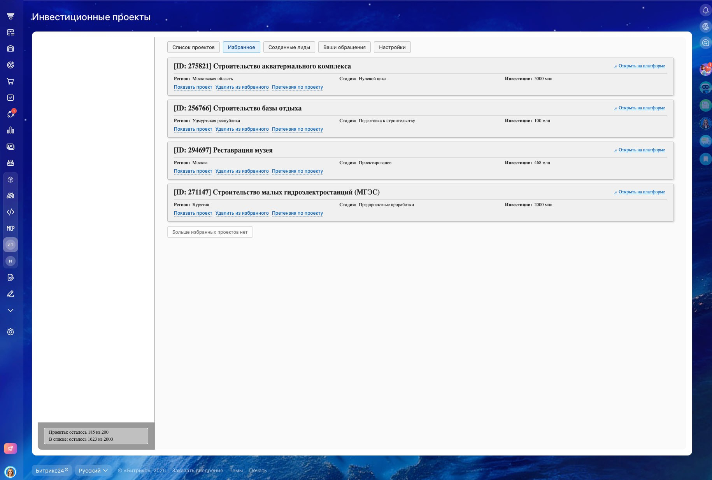712x480 pixels.
Task: Open the settings gear in left sidebar
Action: click(11, 332)
